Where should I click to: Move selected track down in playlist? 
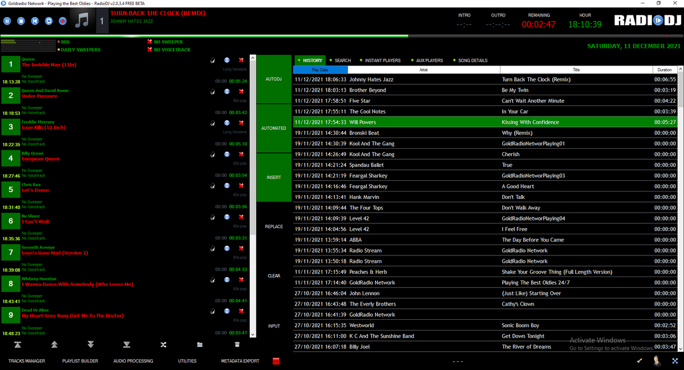(91, 345)
